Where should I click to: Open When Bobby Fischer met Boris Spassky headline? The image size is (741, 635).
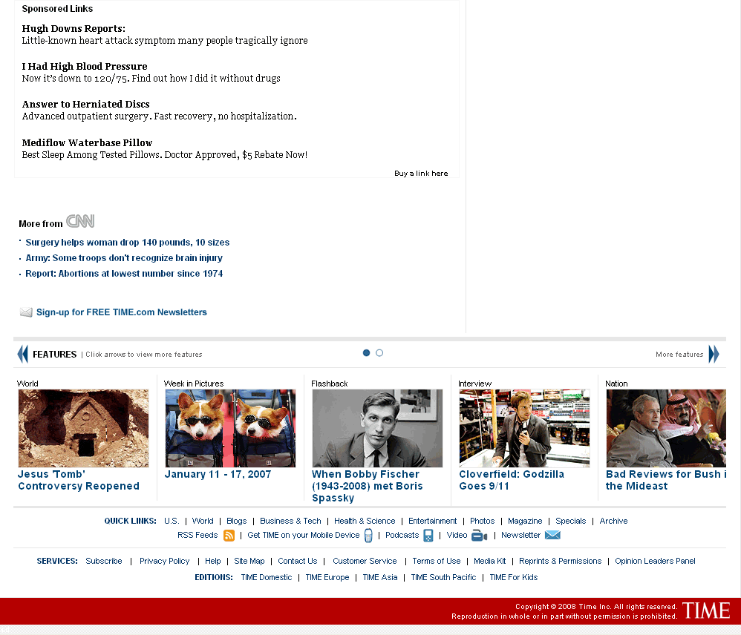click(368, 487)
